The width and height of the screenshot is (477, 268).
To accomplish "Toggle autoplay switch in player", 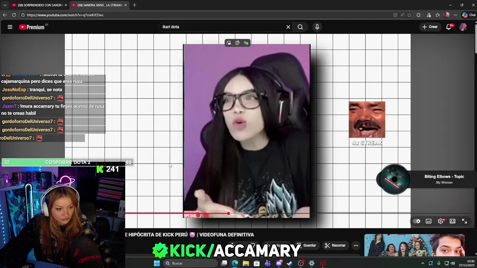I will (x=417, y=221).
